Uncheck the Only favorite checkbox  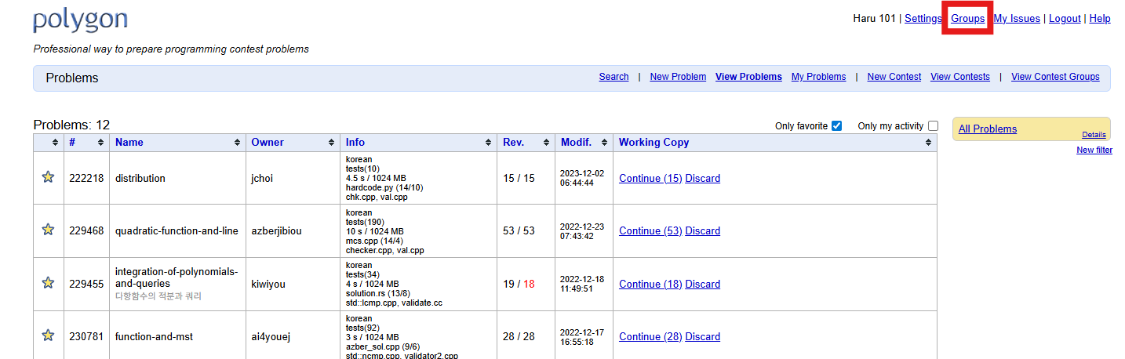[836, 125]
